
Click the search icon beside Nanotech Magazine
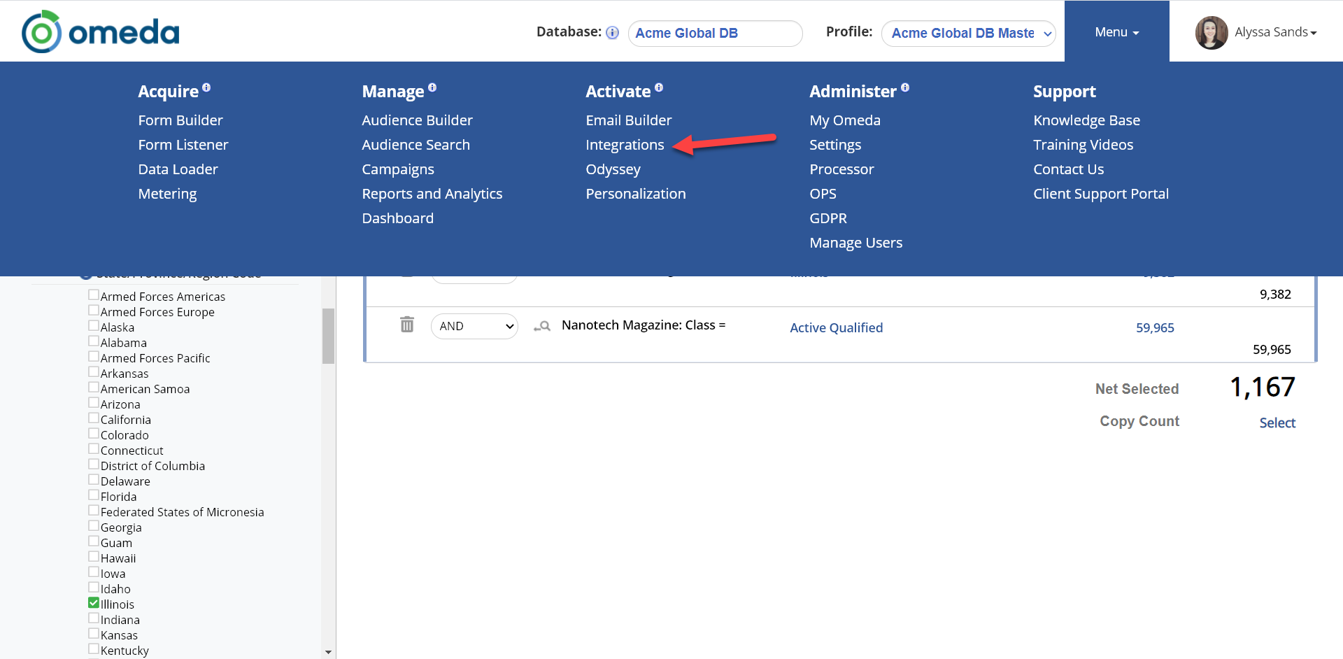click(542, 326)
